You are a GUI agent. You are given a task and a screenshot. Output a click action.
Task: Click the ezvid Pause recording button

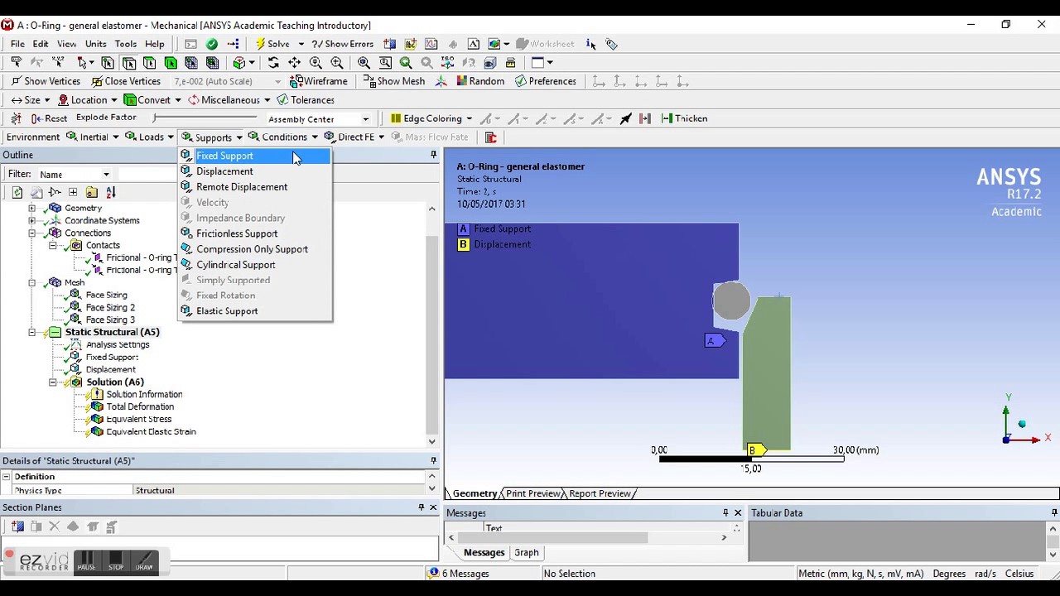(x=87, y=562)
